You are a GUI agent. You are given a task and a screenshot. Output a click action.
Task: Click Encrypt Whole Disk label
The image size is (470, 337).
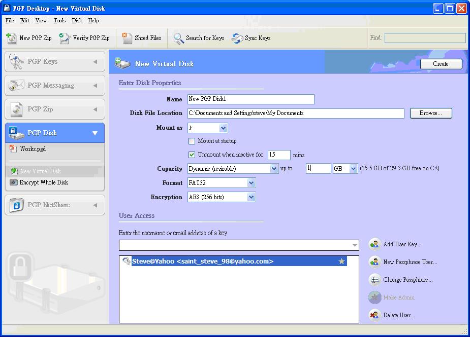pyautogui.click(x=44, y=182)
